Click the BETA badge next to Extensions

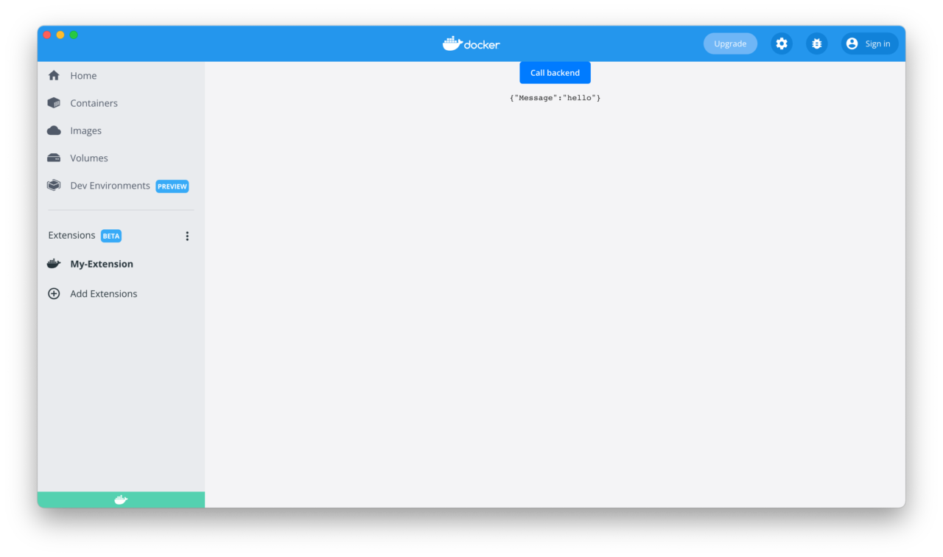(111, 235)
